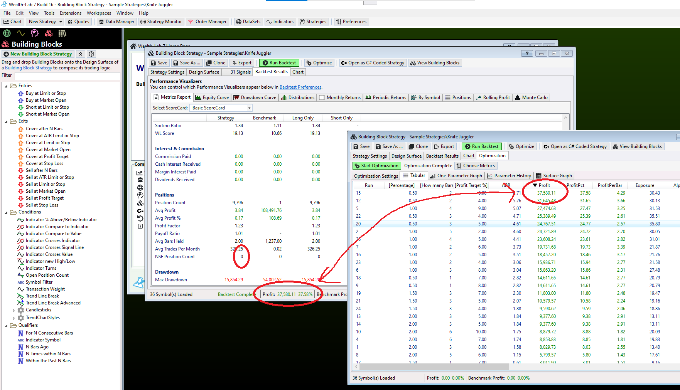The image size is (680, 390).
Task: Click the Backtest Preferences link
Action: pyautogui.click(x=300, y=87)
